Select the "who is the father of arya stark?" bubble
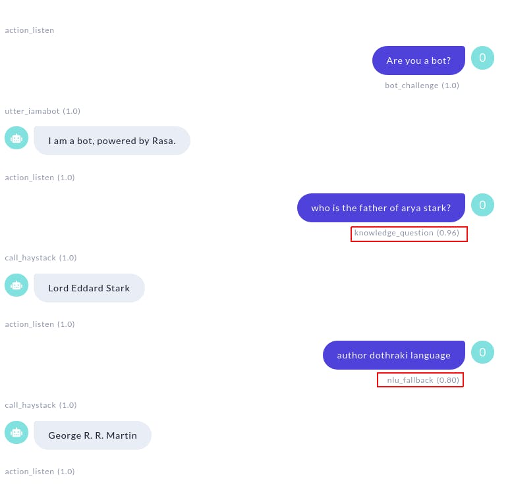 381,208
